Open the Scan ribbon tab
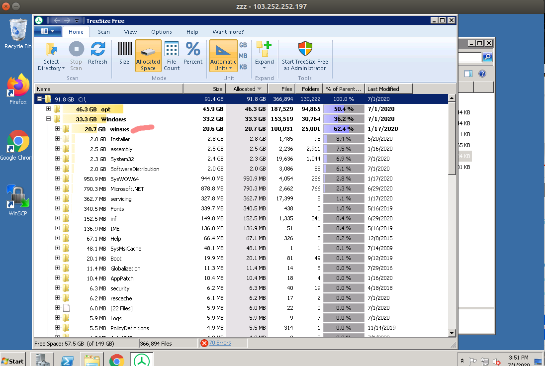Screen dimensions: 545x366 pos(103,32)
